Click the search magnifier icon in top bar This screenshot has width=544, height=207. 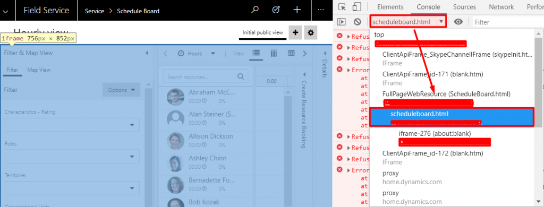point(255,10)
